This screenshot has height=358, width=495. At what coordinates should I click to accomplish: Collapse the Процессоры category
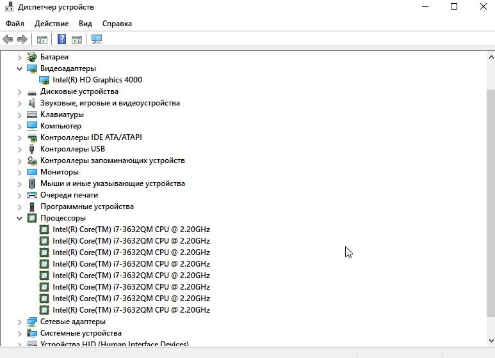pyautogui.click(x=19, y=218)
